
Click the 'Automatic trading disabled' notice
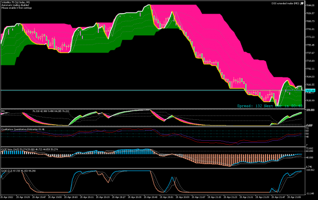click(15, 5)
